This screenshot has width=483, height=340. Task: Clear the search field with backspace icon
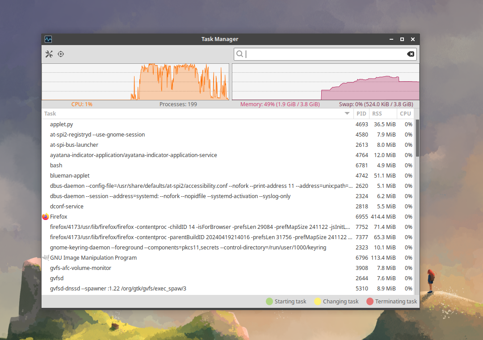[x=410, y=54]
